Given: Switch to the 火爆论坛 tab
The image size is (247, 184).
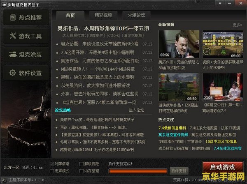Looking at the screenshot, I should click(136, 15).
